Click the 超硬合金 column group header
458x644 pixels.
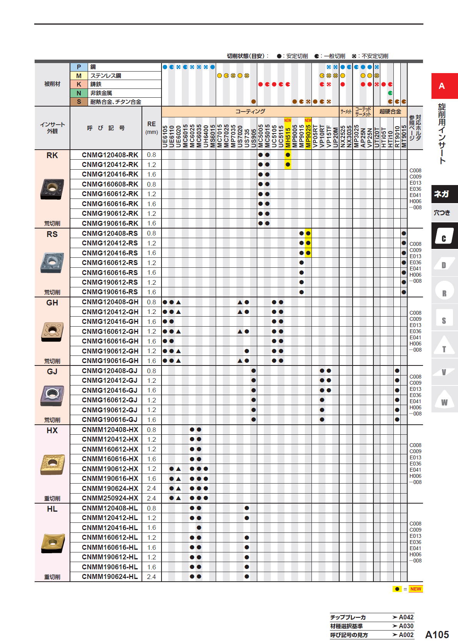tap(390, 112)
